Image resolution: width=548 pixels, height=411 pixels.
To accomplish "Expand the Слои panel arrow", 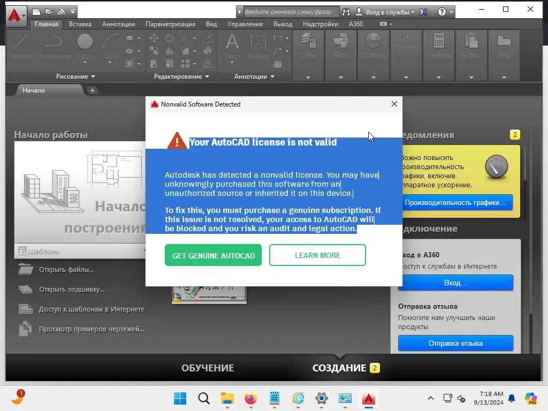I will [x=308, y=77].
